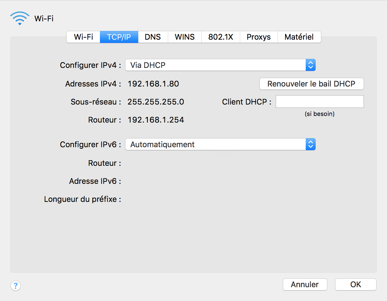The width and height of the screenshot is (387, 301).
Task: Open the Matériel tab
Action: 299,37
